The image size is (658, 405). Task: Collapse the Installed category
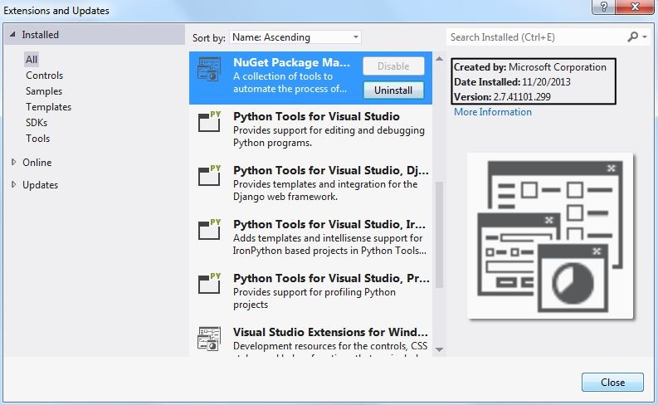point(12,34)
